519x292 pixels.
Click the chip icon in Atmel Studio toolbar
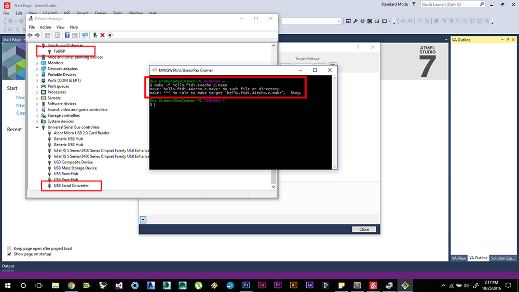point(370,21)
